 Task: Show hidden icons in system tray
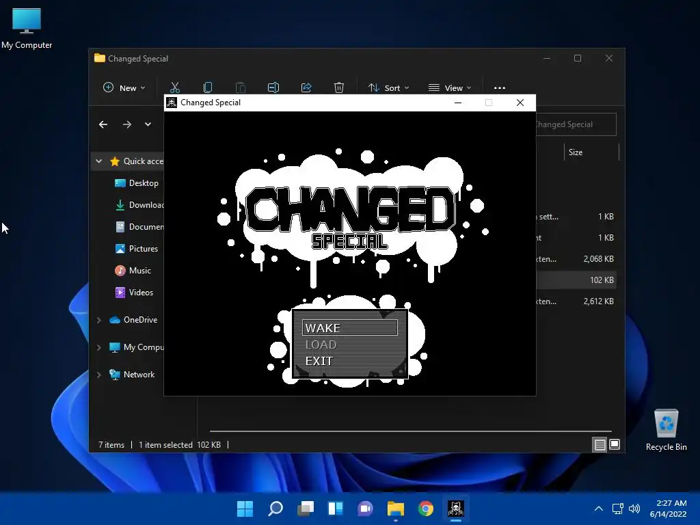click(599, 509)
